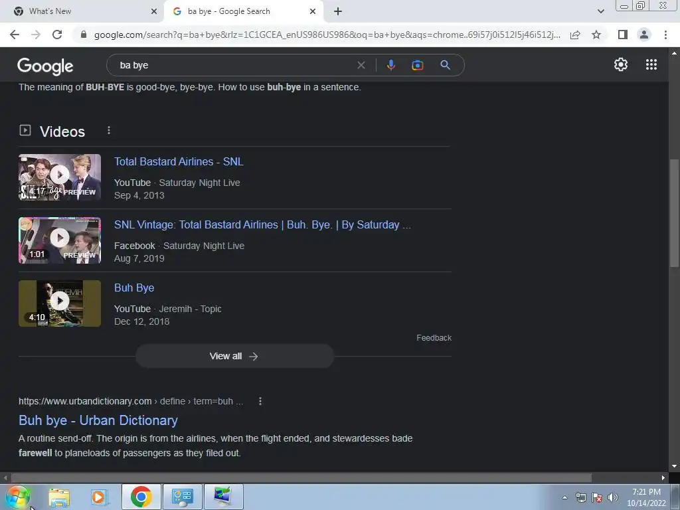This screenshot has width=680, height=510.
Task: Click the volume speaker tray icon
Action: 613,497
